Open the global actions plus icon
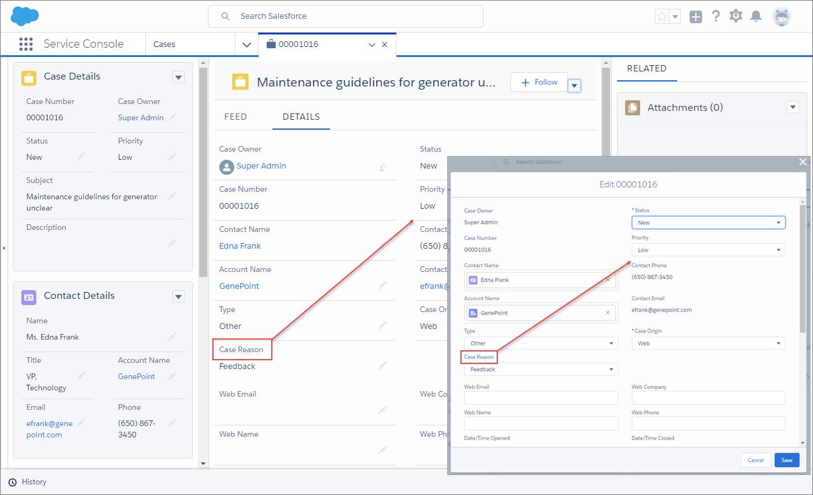Image resolution: width=813 pixels, height=495 pixels. tap(696, 17)
